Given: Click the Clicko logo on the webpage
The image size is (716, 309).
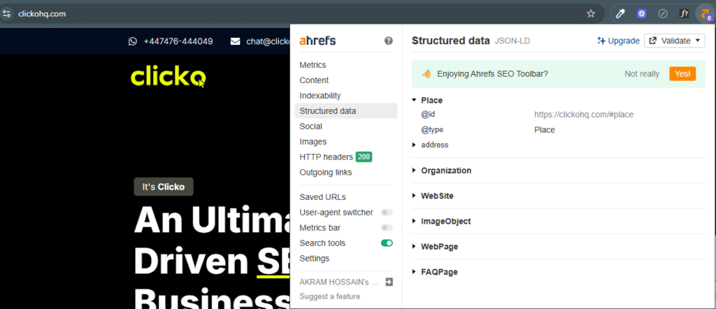Looking at the screenshot, I should point(168,77).
